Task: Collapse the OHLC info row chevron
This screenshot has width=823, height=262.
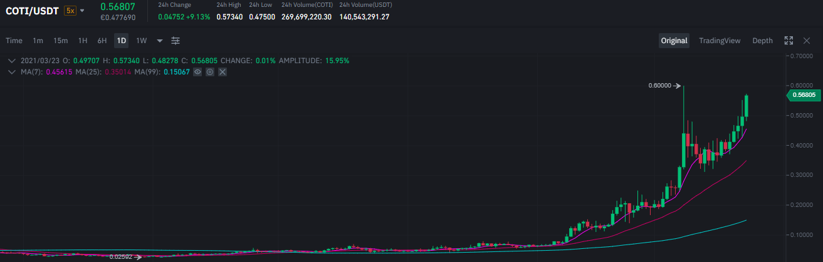Action: point(12,61)
